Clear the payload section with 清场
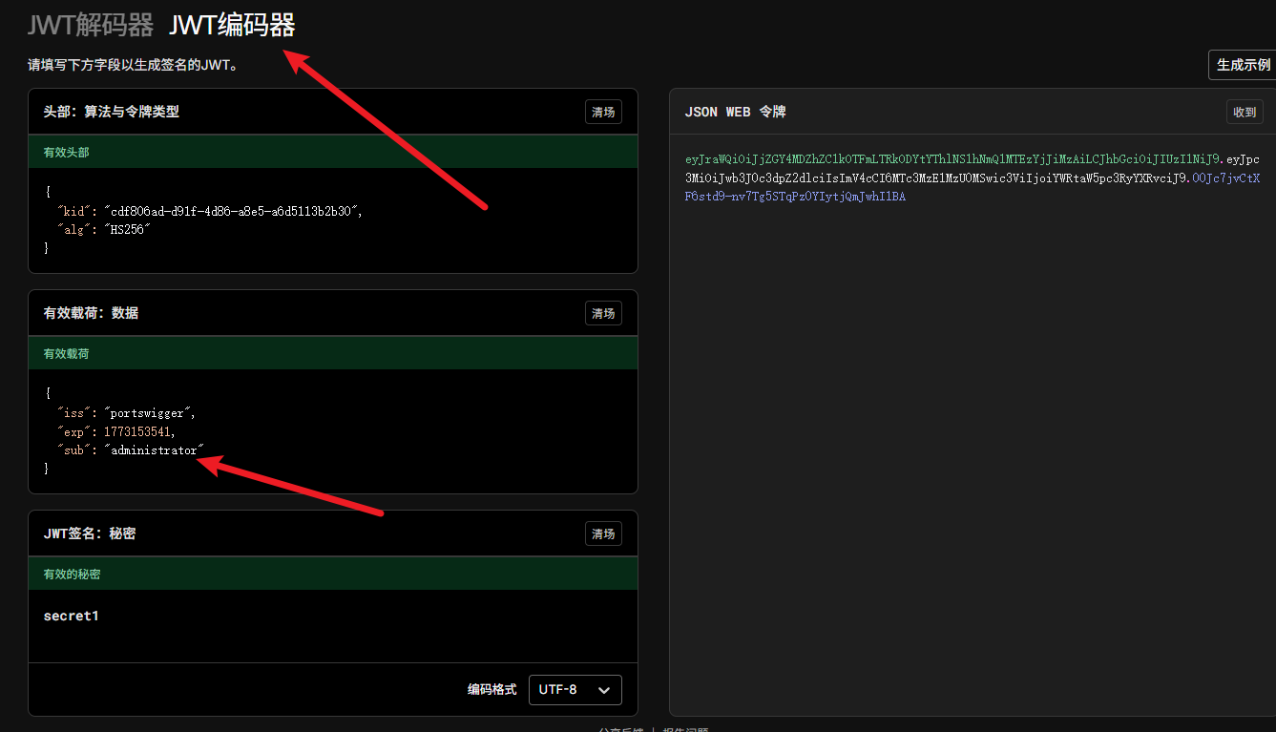 pyautogui.click(x=603, y=313)
